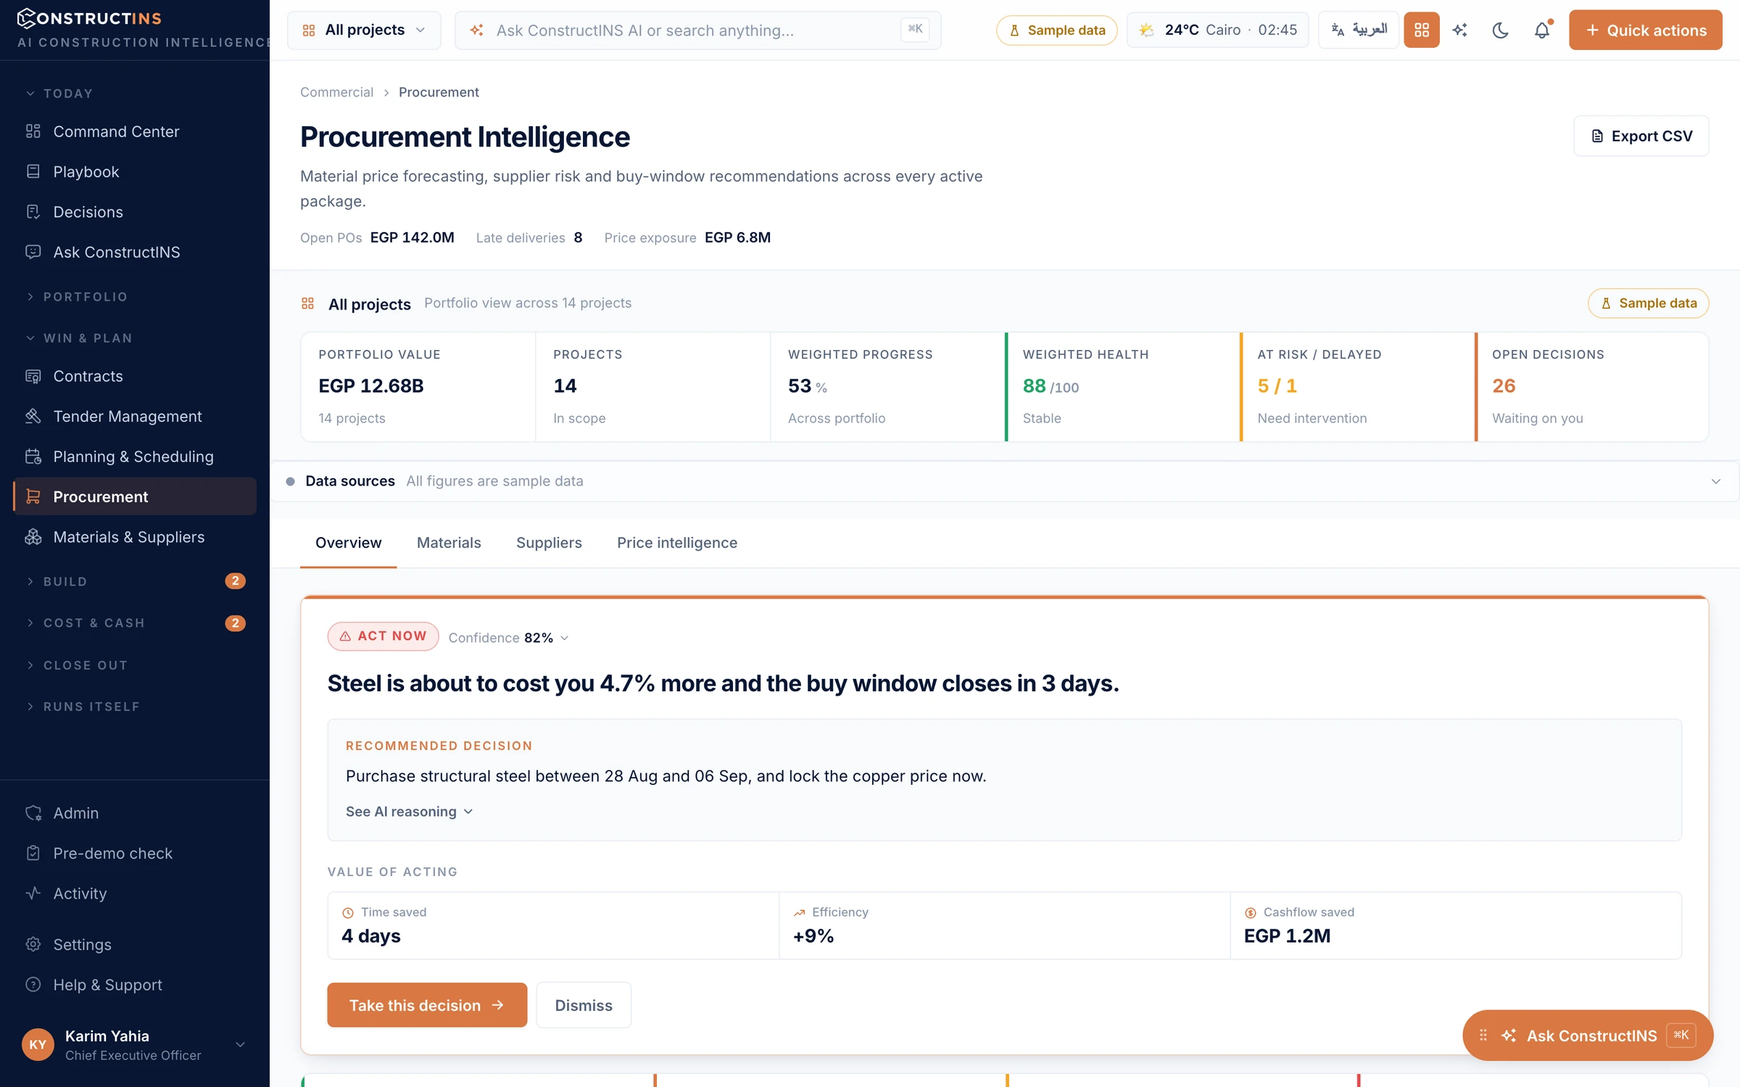The height and width of the screenshot is (1087, 1740).
Task: Open Activity in the sidebar
Action: 135,894
